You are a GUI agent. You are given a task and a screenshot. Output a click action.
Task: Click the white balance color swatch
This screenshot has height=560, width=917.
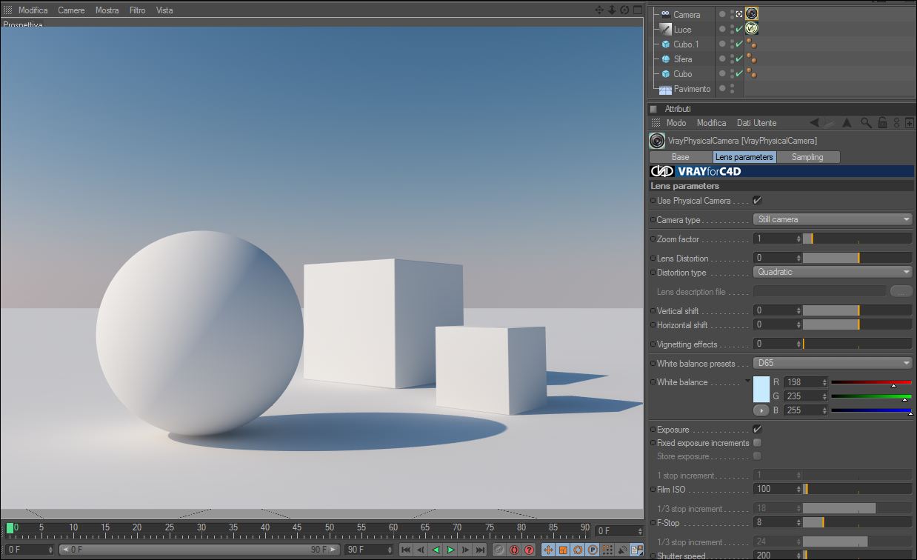pos(761,390)
